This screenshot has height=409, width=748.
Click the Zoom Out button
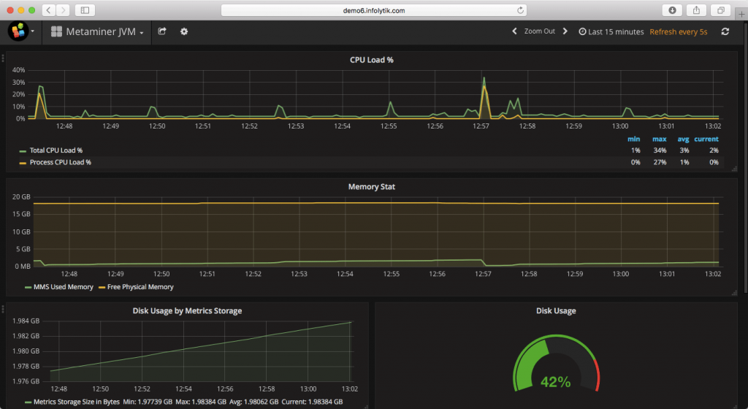click(x=539, y=31)
